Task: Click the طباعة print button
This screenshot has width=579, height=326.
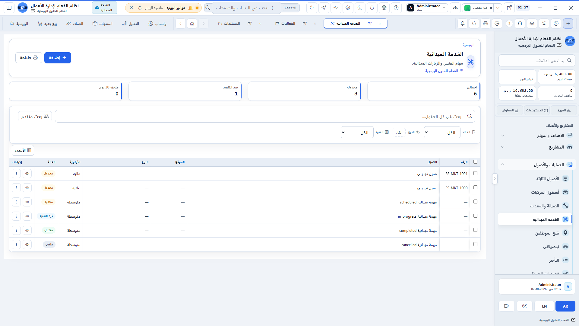Action: pos(29,58)
